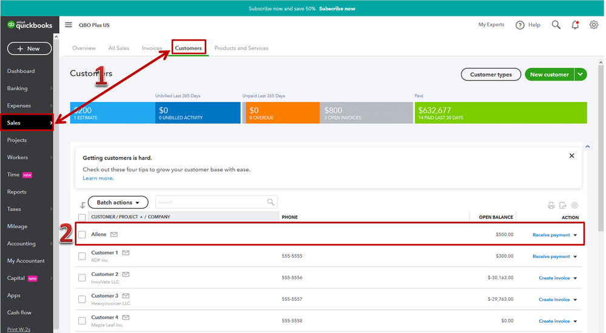
Task: Open the notifications bell icon
Action: point(575,25)
